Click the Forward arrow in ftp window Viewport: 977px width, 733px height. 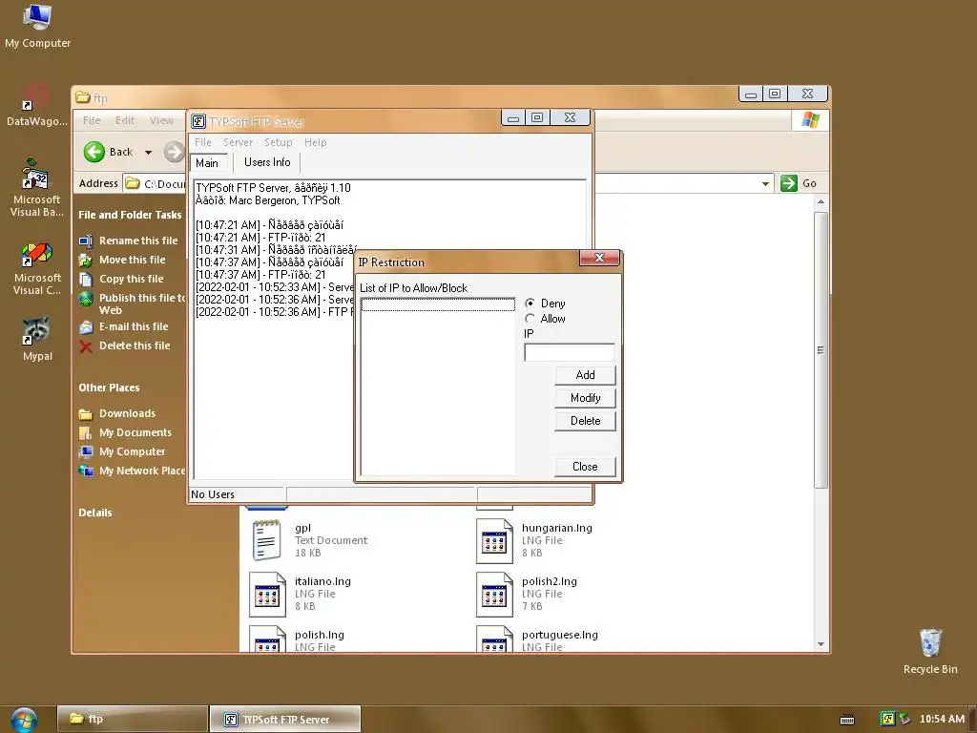[x=175, y=152]
